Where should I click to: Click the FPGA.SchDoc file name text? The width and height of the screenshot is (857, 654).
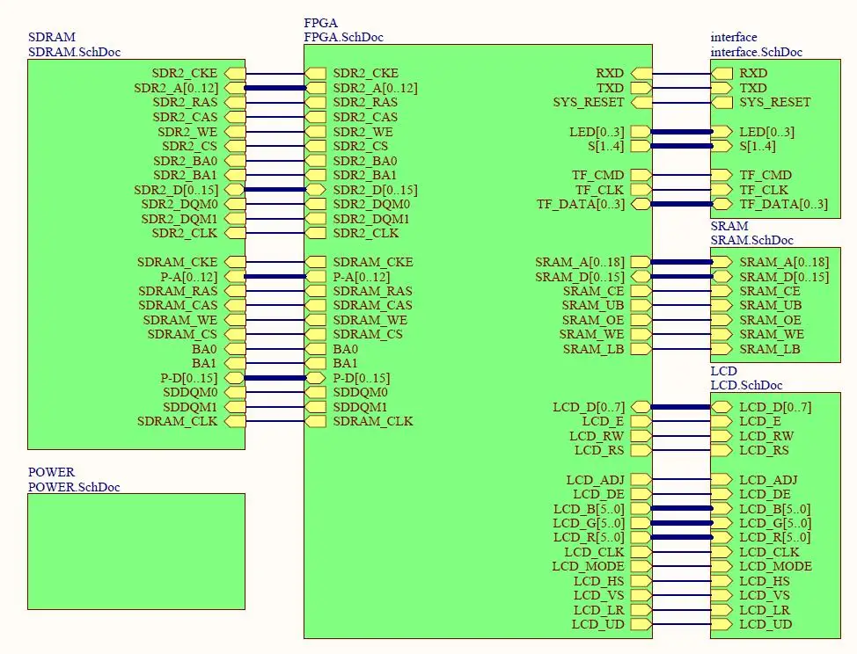344,38
